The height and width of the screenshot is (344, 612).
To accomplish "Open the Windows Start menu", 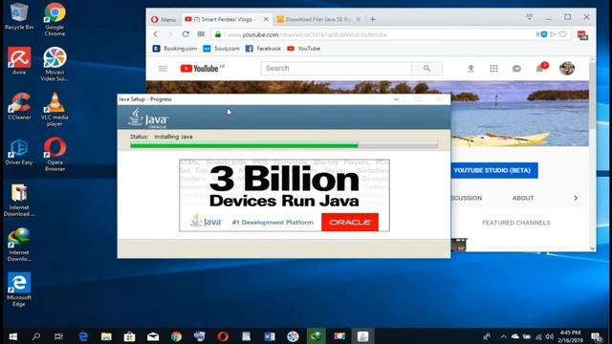I will pos(12,336).
